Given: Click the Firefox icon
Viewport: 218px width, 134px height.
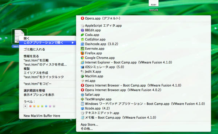Looking at the screenshot, I should pos(82,53).
